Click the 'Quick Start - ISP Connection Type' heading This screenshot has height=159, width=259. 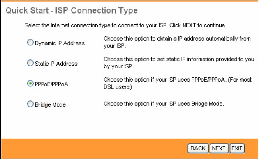tap(72, 11)
